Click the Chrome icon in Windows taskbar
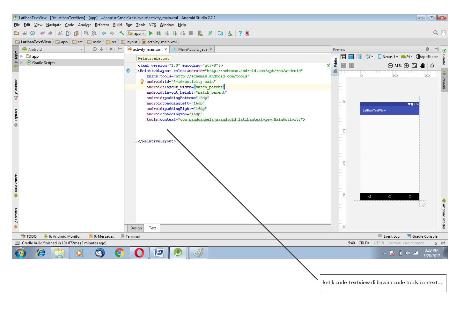 pos(120,253)
